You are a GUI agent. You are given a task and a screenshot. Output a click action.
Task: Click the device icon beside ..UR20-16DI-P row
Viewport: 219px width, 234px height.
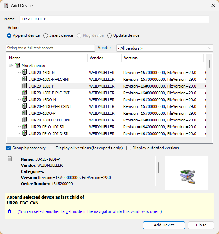pyautogui.click(x=25, y=86)
